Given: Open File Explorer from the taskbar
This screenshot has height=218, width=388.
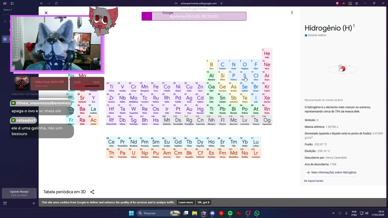Looking at the screenshot, I should (x=195, y=213).
